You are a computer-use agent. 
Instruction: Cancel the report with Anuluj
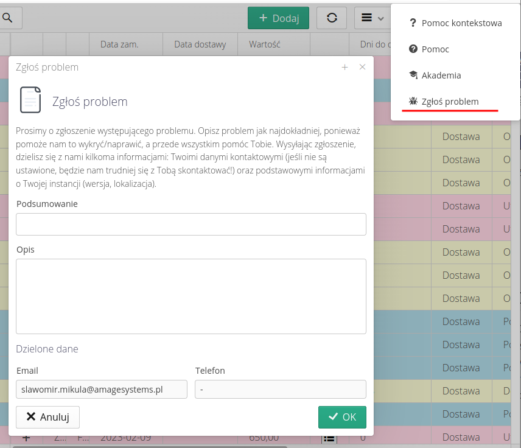(x=47, y=417)
